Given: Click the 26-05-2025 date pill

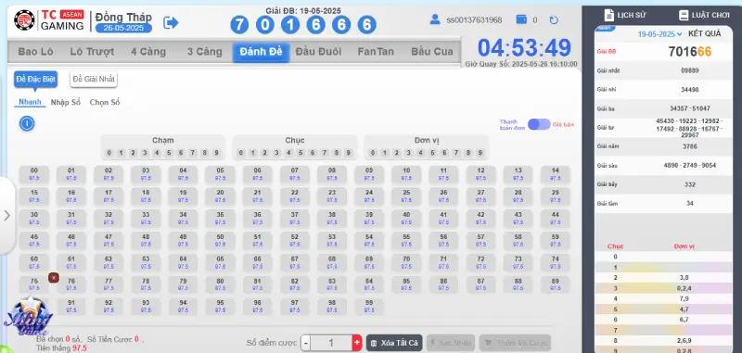Looking at the screenshot, I should point(123,28).
